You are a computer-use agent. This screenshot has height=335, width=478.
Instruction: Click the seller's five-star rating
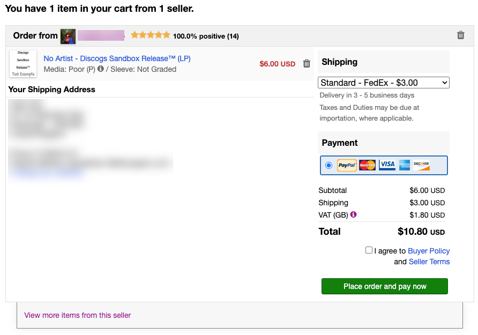click(x=151, y=34)
